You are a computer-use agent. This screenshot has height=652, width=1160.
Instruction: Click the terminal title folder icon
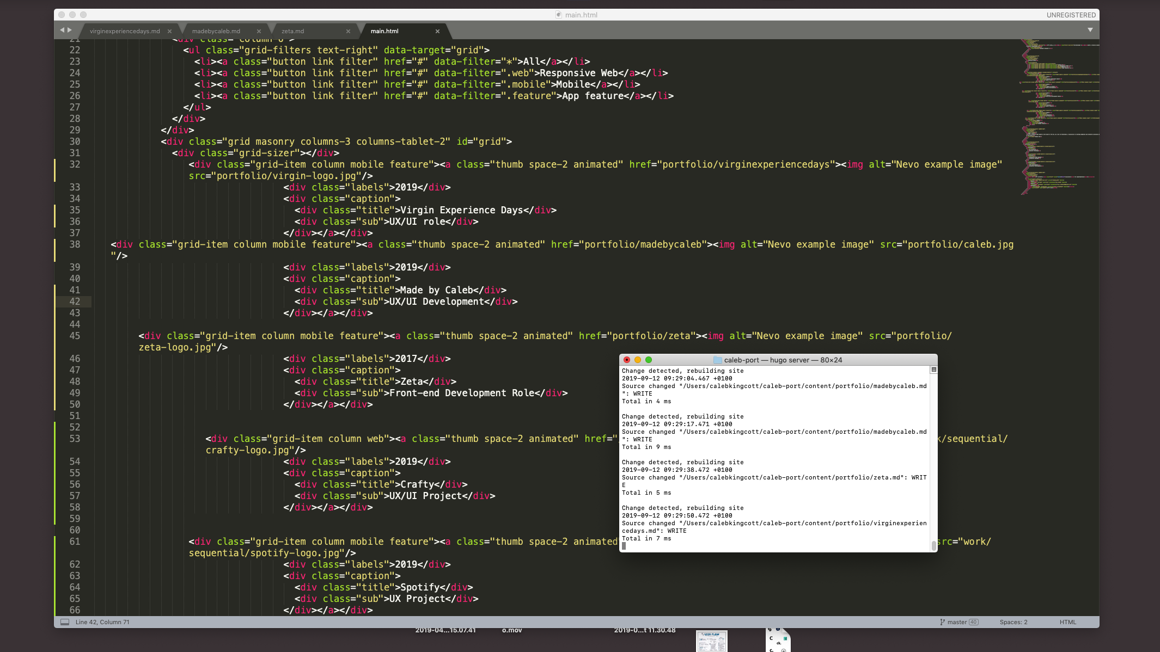pyautogui.click(x=717, y=360)
